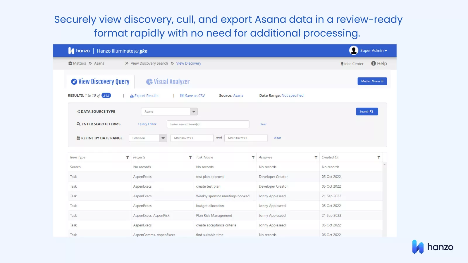The width and height of the screenshot is (468, 263).
Task: Click the 'AspenComms, AspenExecs' projects cell
Action: 162,234
